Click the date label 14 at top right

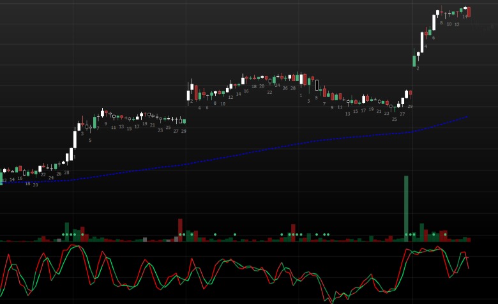tap(465, 17)
